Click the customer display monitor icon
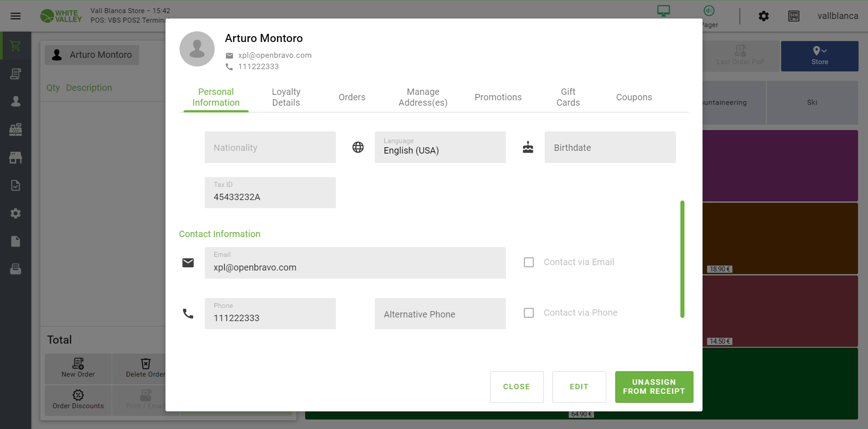868x429 pixels. click(663, 11)
